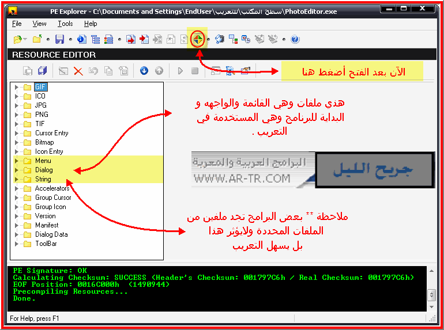Expand the String folder arrow

16,179
